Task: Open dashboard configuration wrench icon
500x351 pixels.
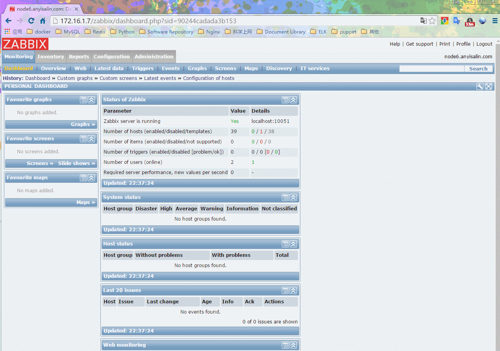Action: coord(480,86)
